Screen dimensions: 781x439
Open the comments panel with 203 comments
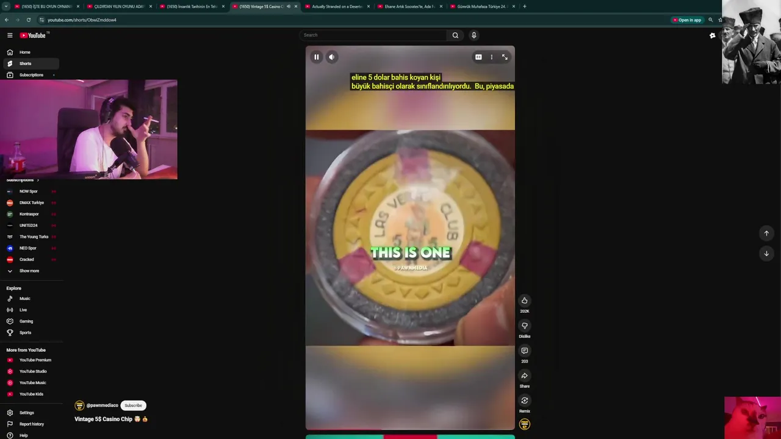(x=524, y=351)
